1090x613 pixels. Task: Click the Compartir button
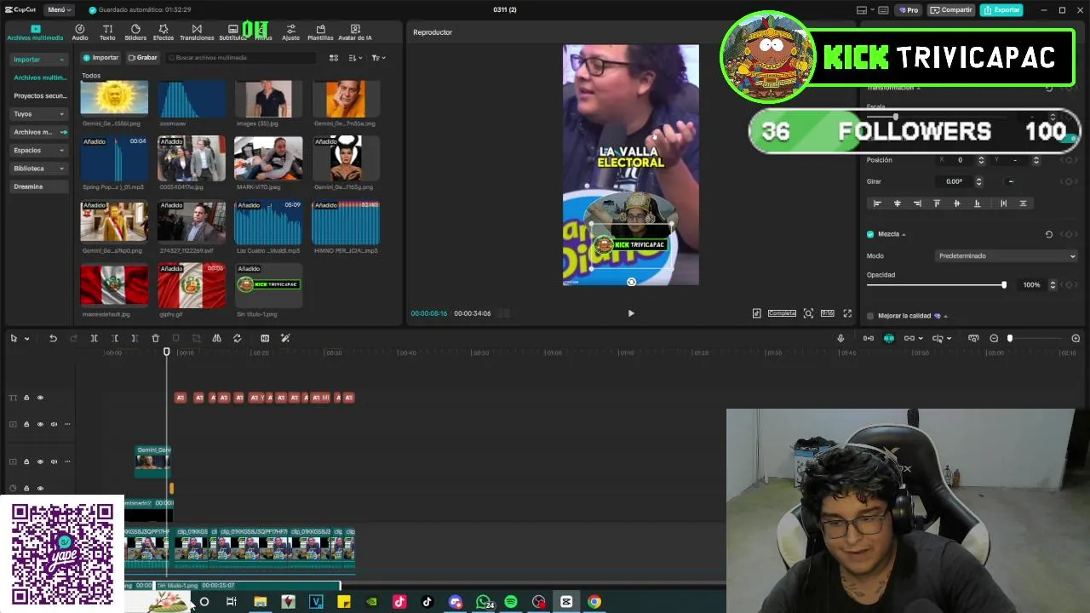point(951,10)
